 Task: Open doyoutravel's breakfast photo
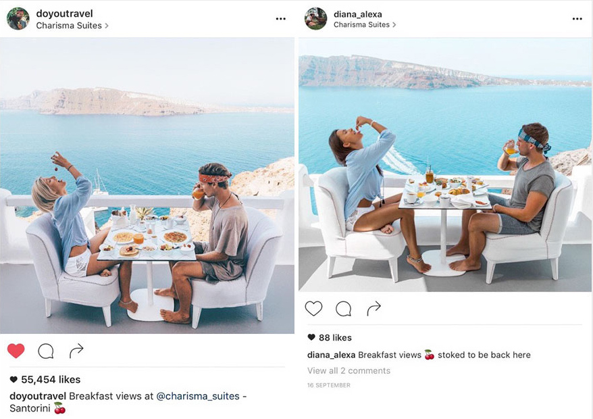pos(147,185)
